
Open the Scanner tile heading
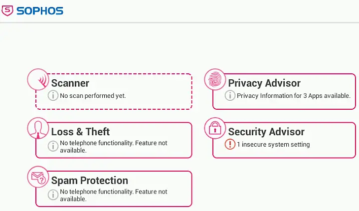point(70,83)
